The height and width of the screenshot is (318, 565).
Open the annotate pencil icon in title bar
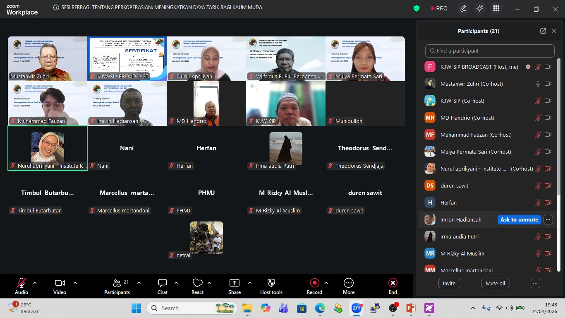tap(463, 9)
